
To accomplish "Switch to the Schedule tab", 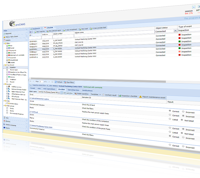I will (50, 28).
